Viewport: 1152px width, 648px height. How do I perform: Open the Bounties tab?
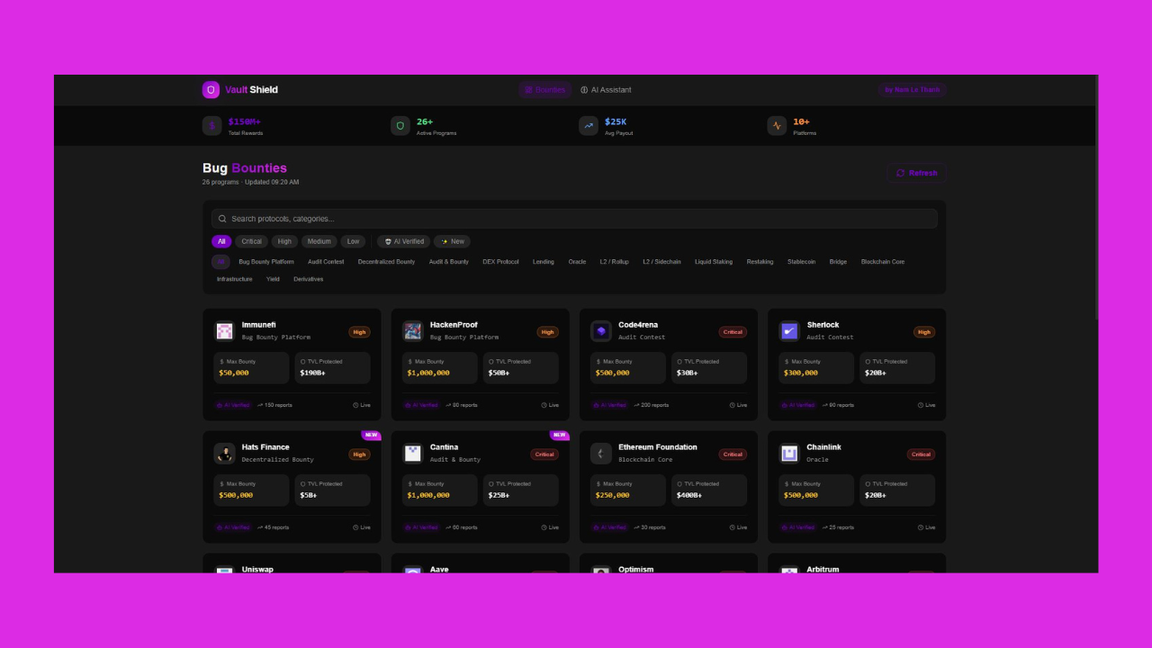tap(545, 90)
